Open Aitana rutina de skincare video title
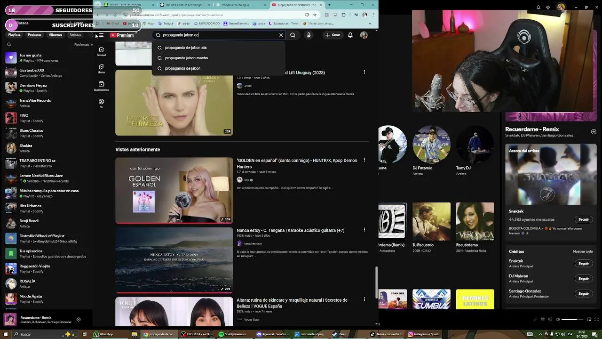The image size is (602, 339). (x=292, y=303)
